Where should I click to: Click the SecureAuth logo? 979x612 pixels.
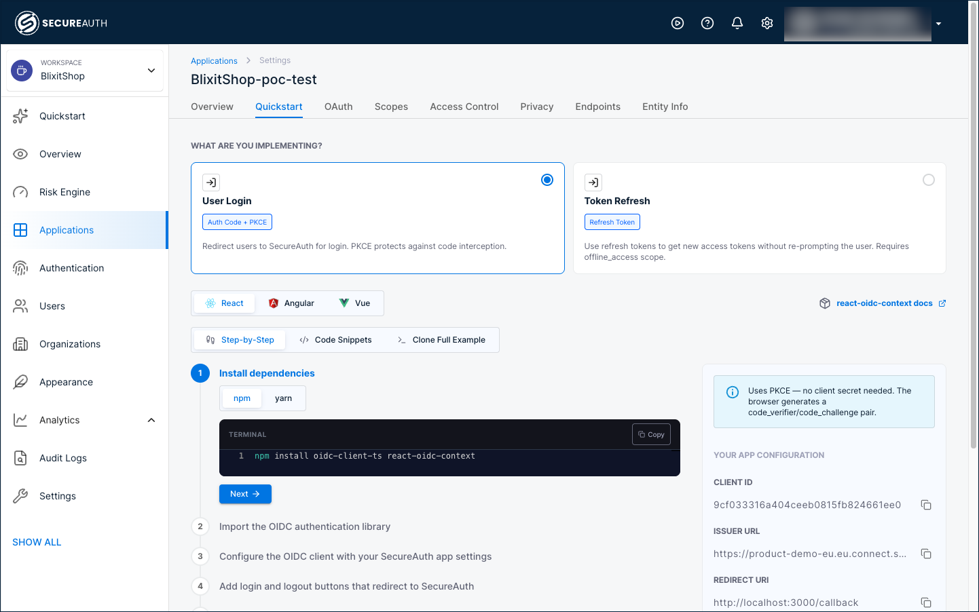[61, 23]
